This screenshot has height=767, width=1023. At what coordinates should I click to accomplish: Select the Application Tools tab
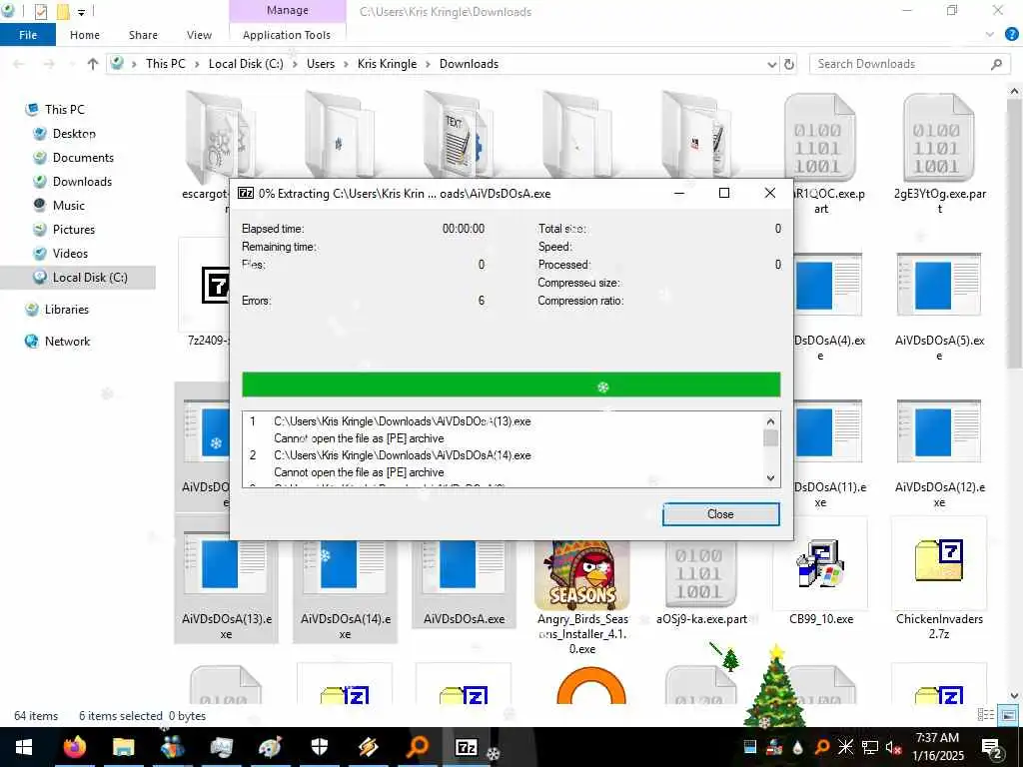point(287,35)
